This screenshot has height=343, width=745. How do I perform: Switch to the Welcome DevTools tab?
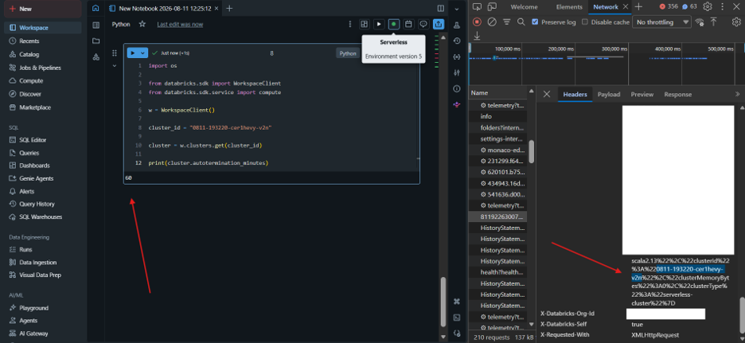(x=524, y=7)
